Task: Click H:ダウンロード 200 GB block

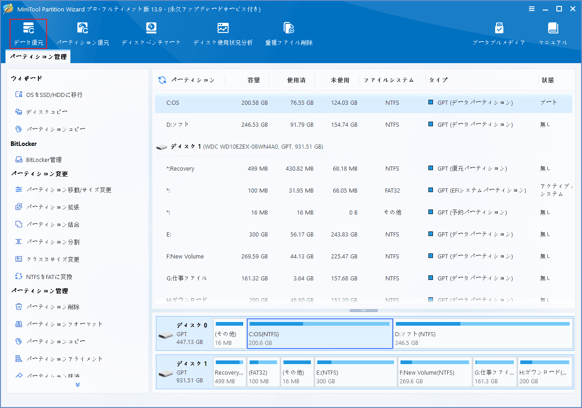Action: pos(545,372)
